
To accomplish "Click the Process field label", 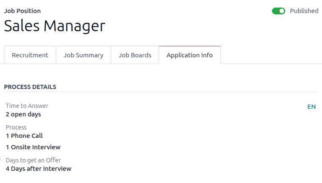I will tap(16, 127).
